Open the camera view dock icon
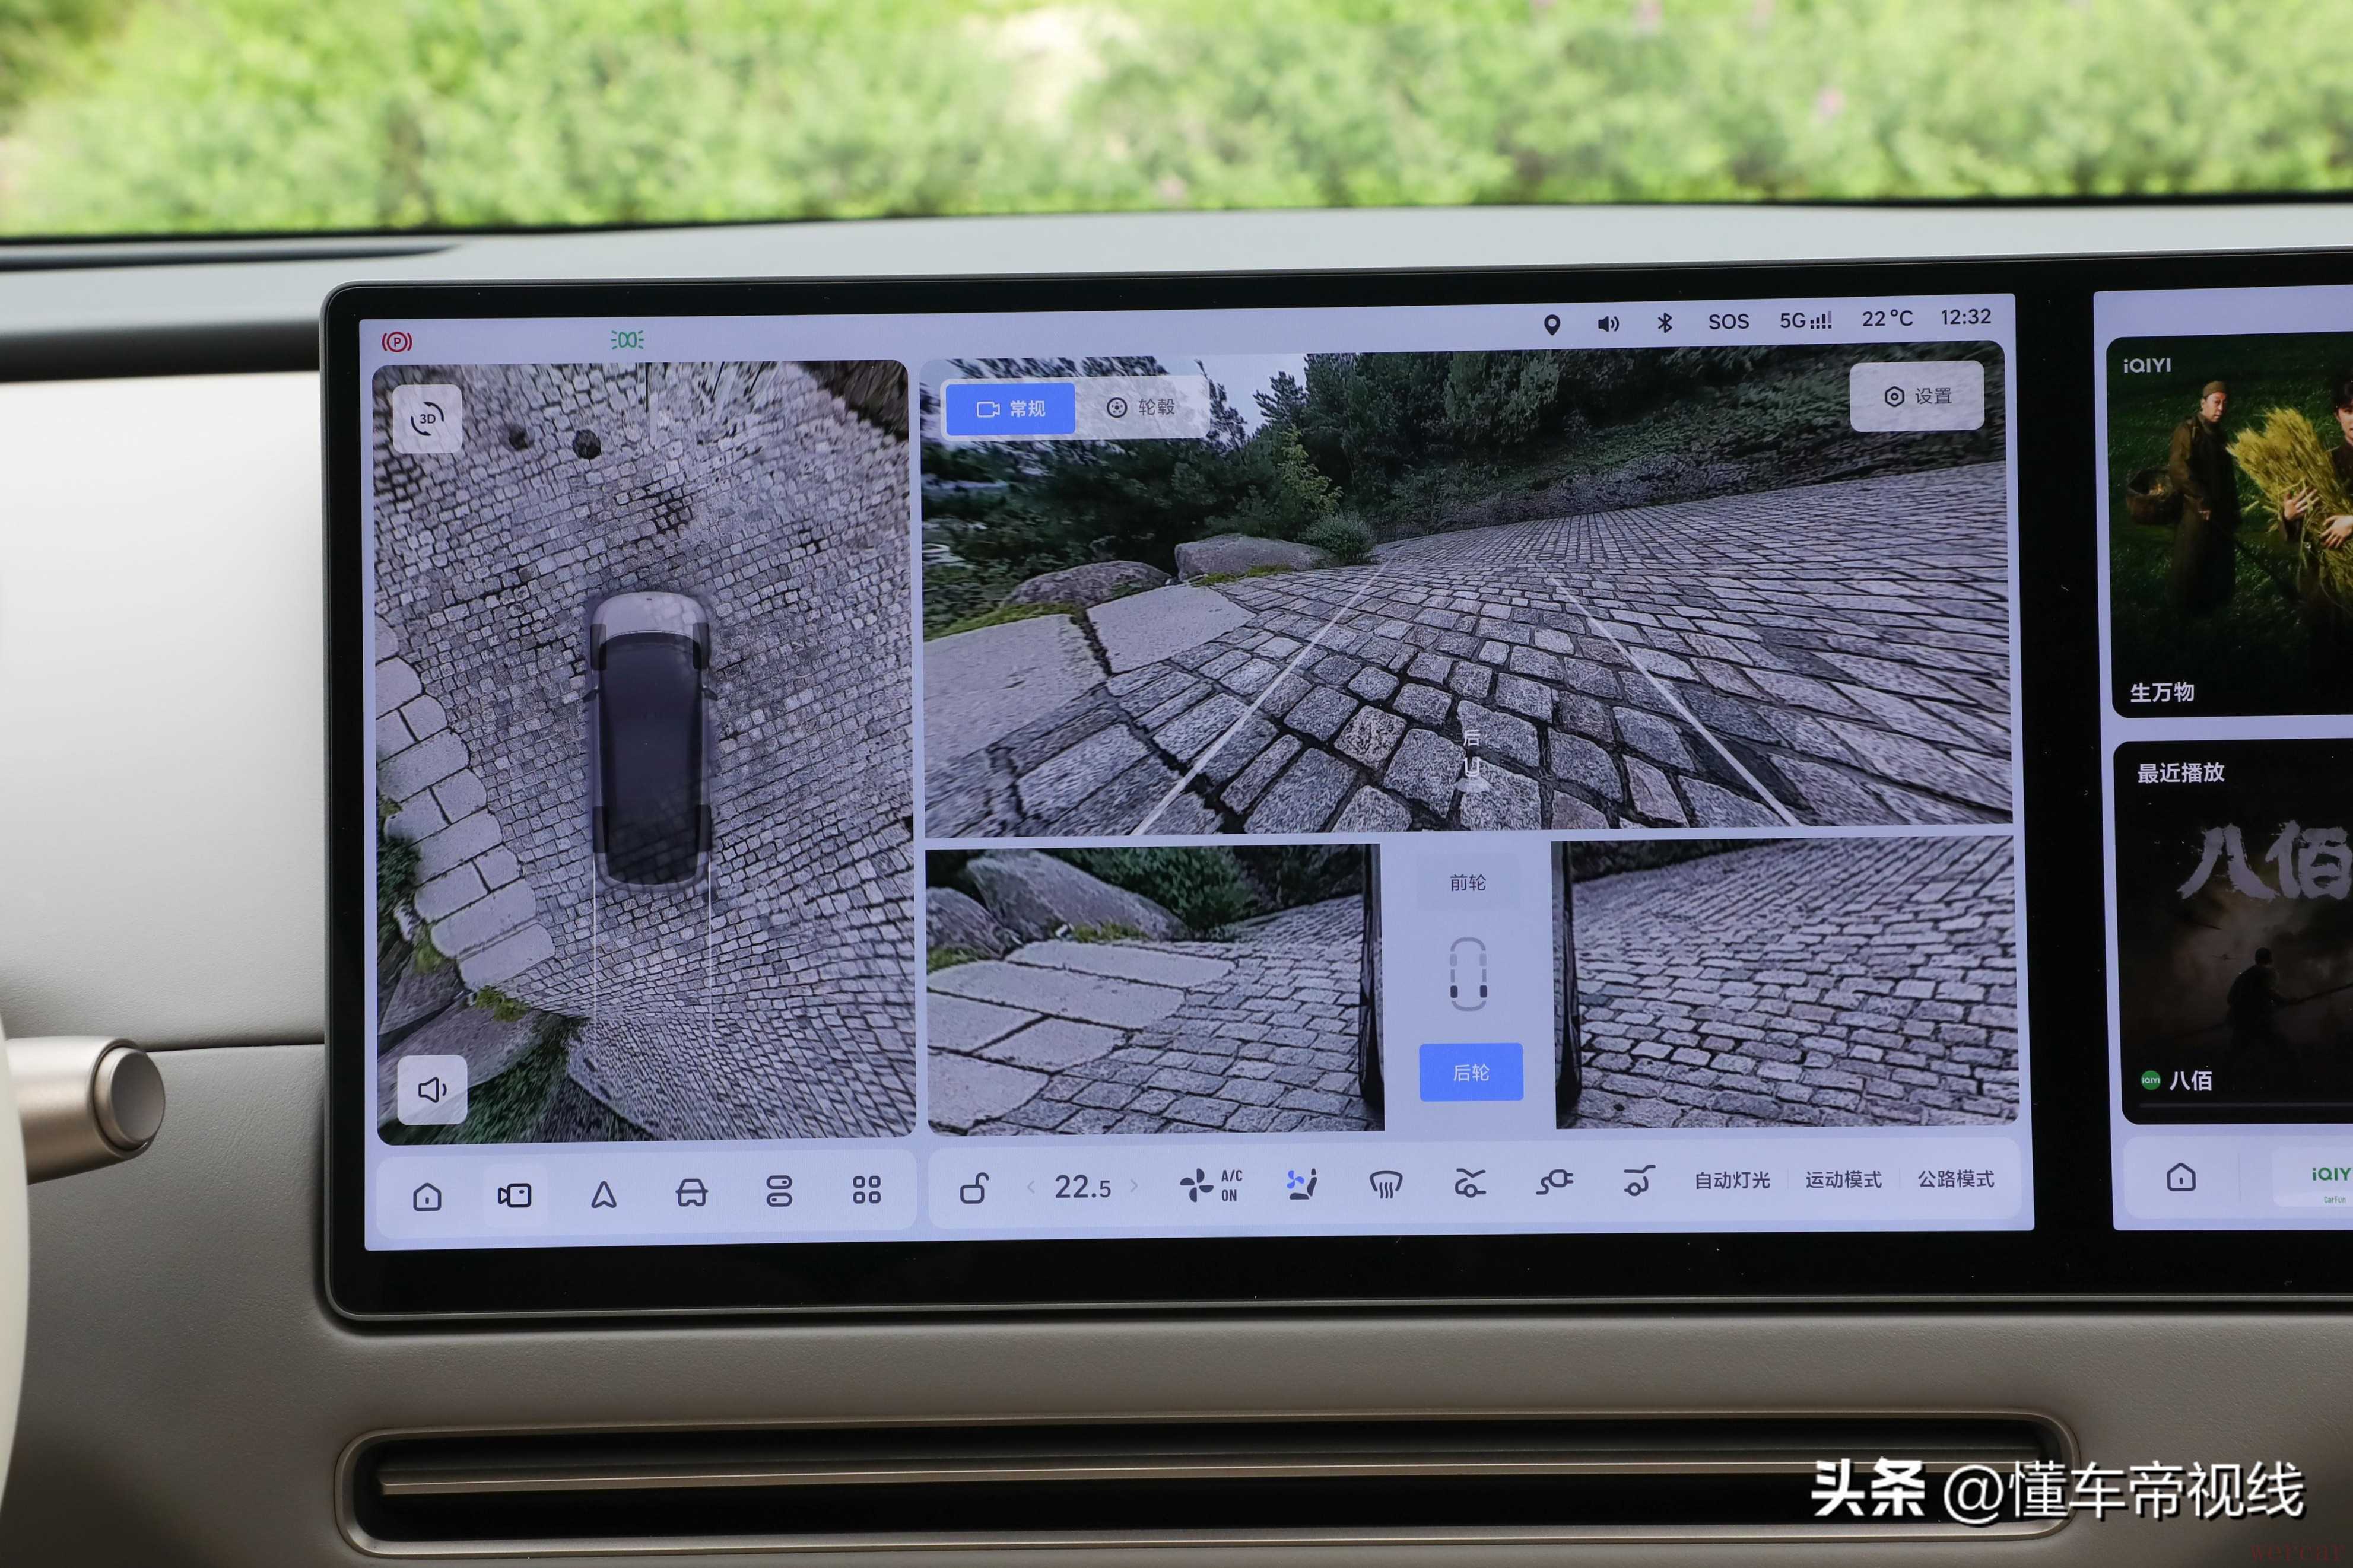Viewport: 2353px width, 1568px height. click(x=515, y=1195)
